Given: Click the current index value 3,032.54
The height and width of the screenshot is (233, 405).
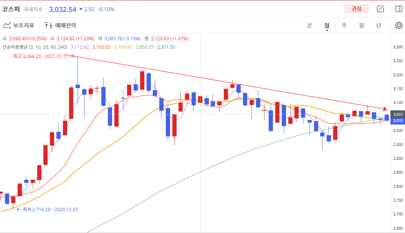Looking at the screenshot, I should point(63,10).
